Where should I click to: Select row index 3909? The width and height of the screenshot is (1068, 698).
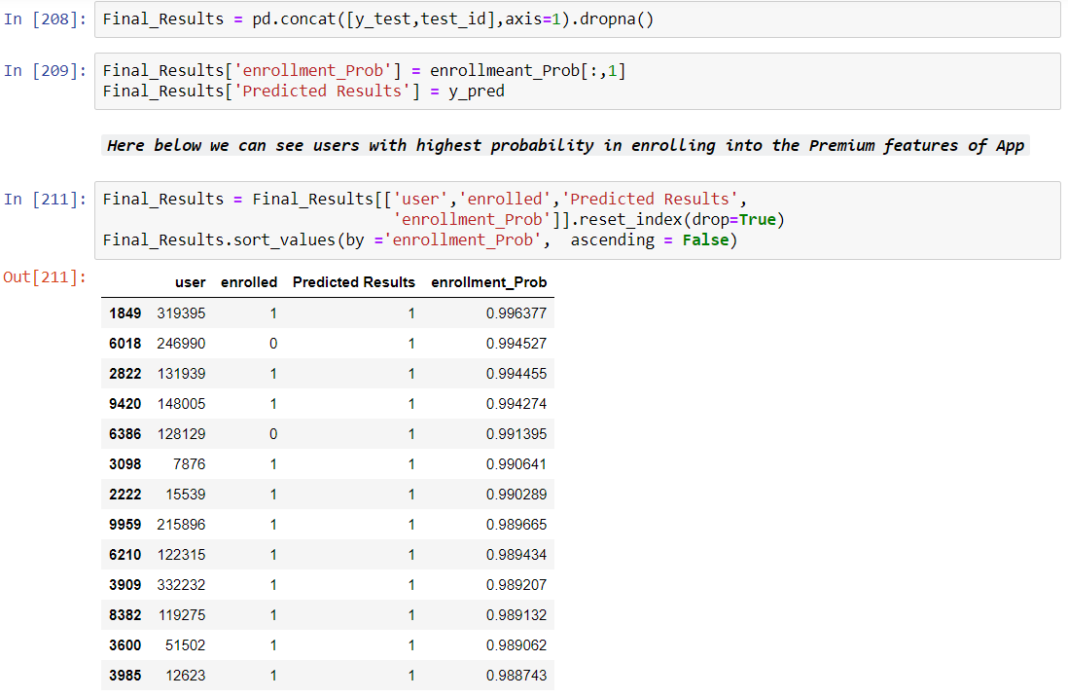(125, 585)
